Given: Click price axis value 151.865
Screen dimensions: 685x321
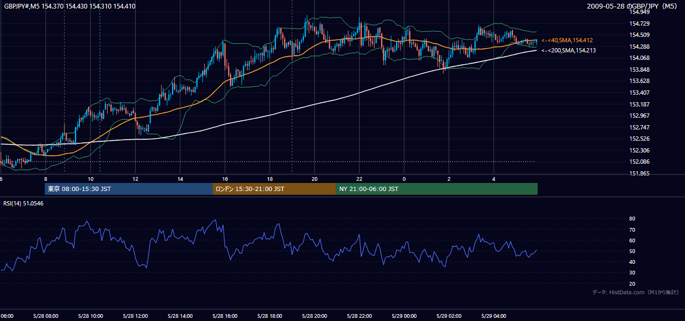Looking at the screenshot, I should tap(639, 174).
